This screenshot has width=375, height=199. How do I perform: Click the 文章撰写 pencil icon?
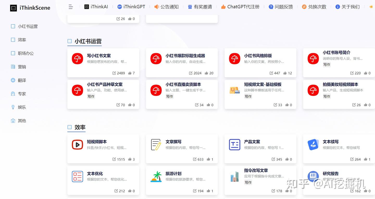[156, 144]
